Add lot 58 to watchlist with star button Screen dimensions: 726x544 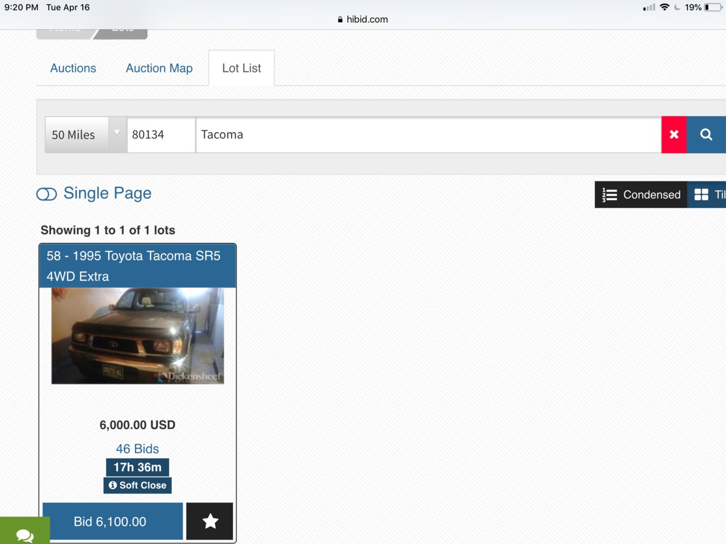(x=210, y=521)
